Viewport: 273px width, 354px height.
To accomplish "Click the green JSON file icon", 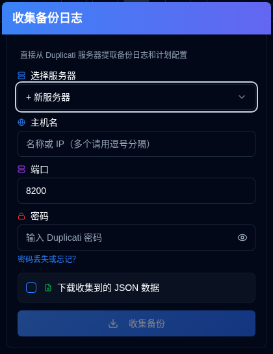I will click(x=48, y=288).
